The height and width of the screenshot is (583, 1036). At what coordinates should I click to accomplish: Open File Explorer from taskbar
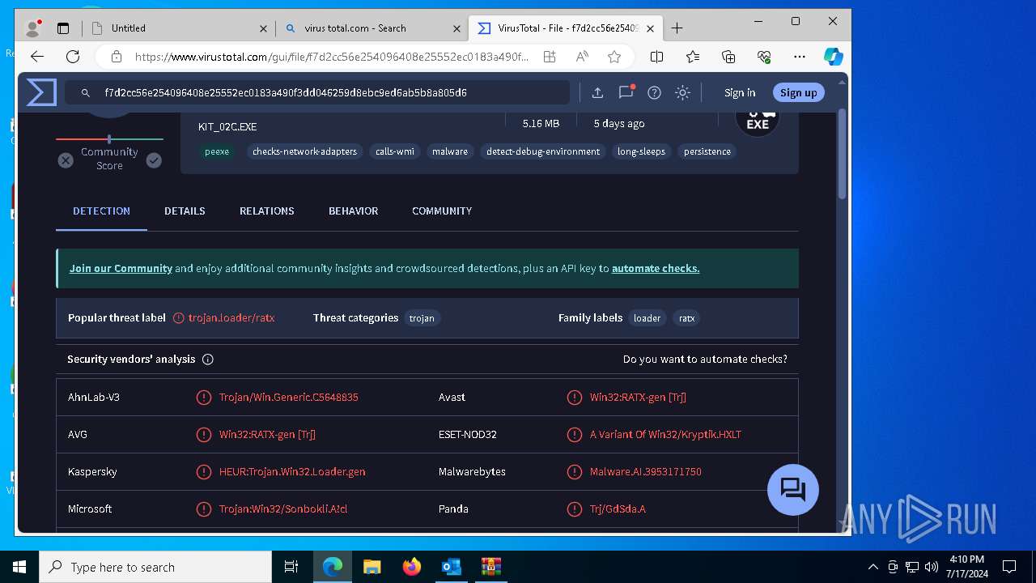tap(372, 567)
